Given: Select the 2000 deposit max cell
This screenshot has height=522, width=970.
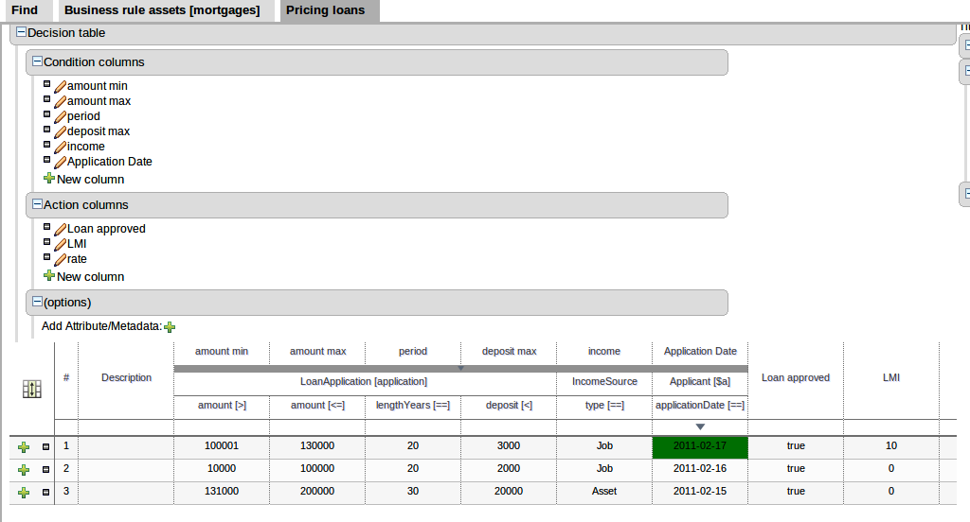Looking at the screenshot, I should [x=509, y=470].
